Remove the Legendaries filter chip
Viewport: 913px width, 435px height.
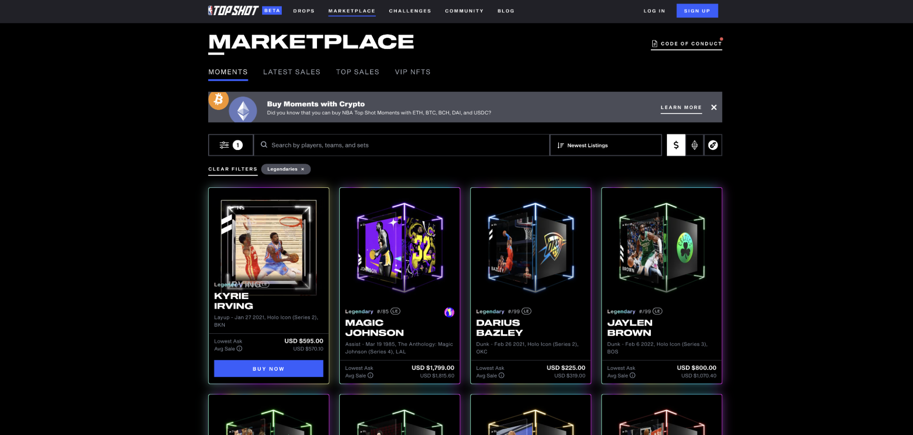(302, 169)
